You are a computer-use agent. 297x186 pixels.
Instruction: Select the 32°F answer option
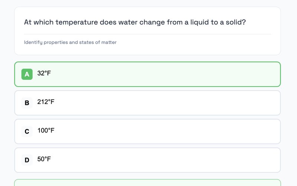pos(147,74)
